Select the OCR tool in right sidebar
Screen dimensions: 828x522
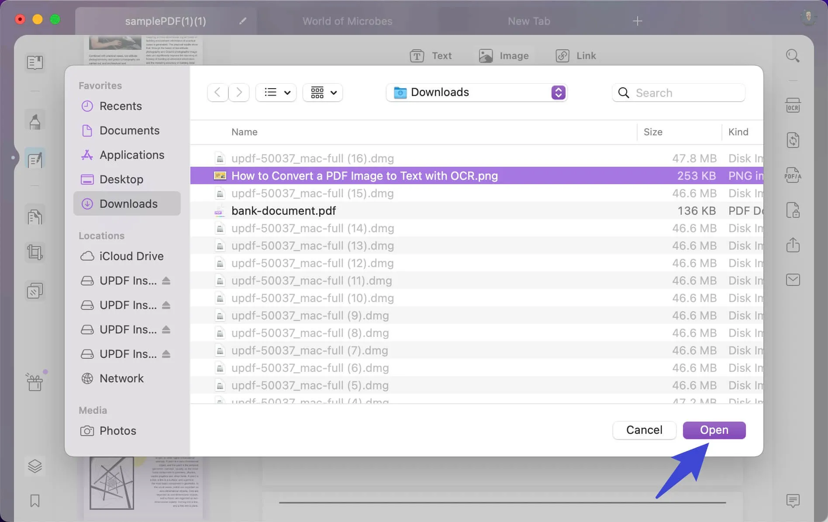coord(793,105)
